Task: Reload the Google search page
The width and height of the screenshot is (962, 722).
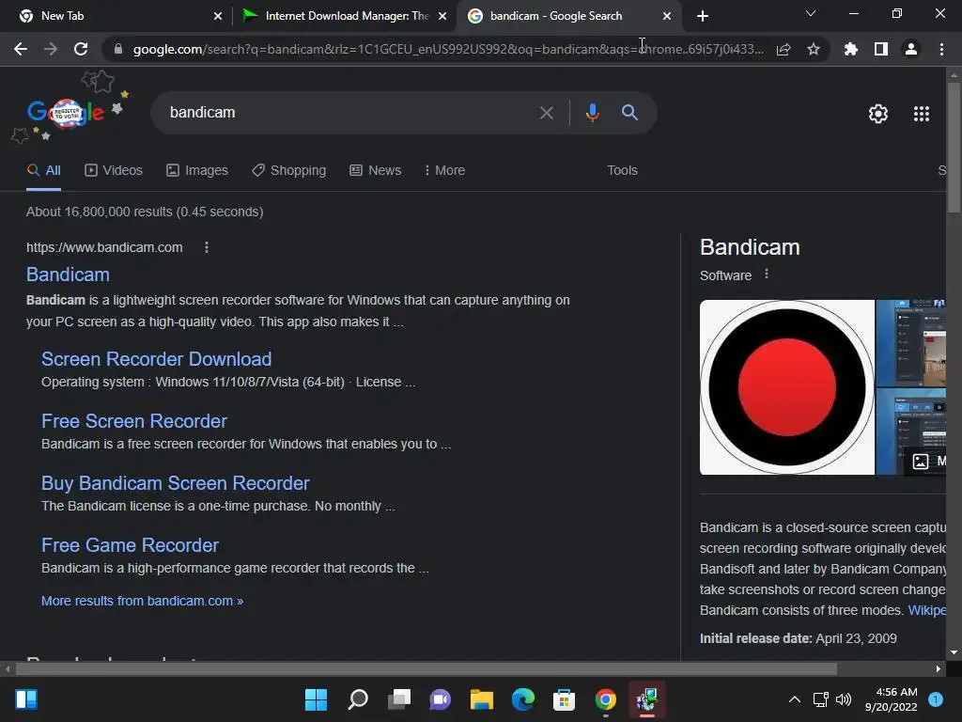Action: click(81, 49)
